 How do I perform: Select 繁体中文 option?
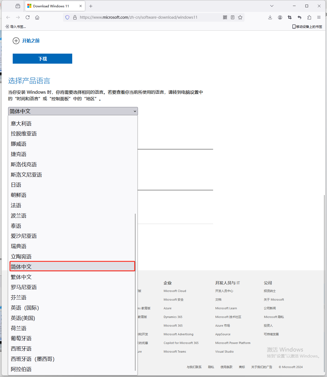72,277
